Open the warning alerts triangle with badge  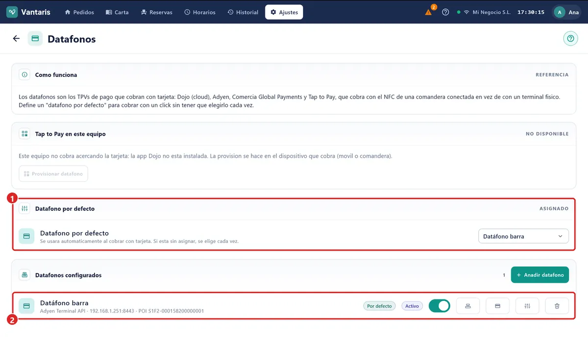coord(429,11)
